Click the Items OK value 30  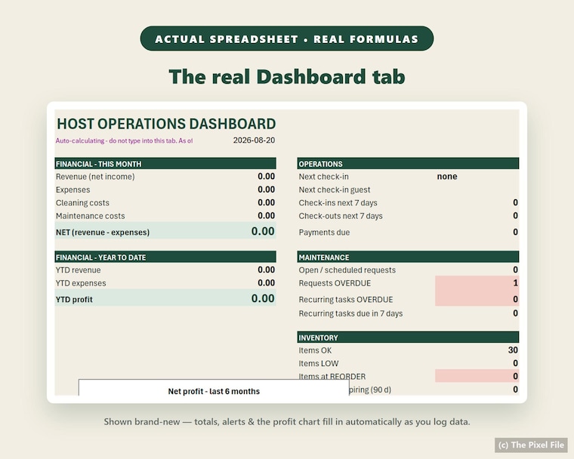513,350
